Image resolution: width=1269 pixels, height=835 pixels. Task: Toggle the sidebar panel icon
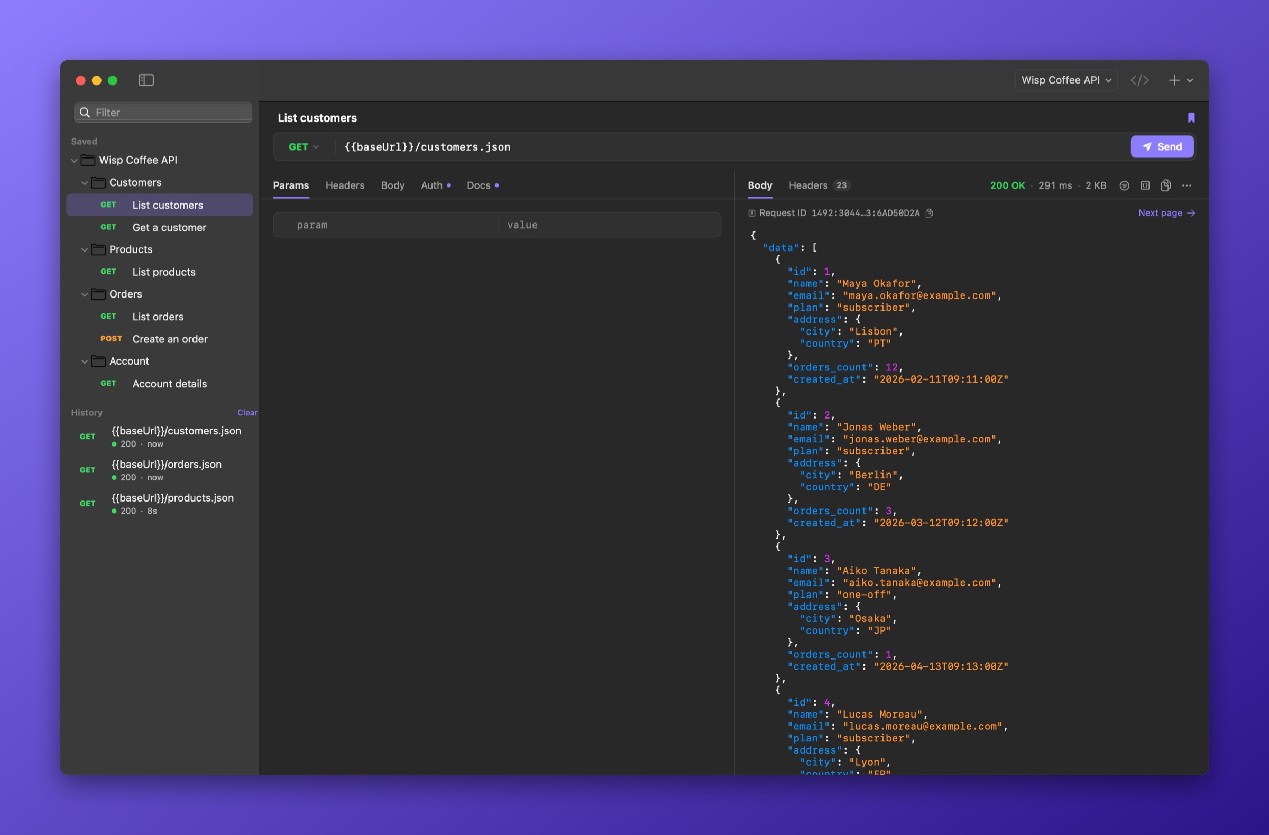pos(146,80)
